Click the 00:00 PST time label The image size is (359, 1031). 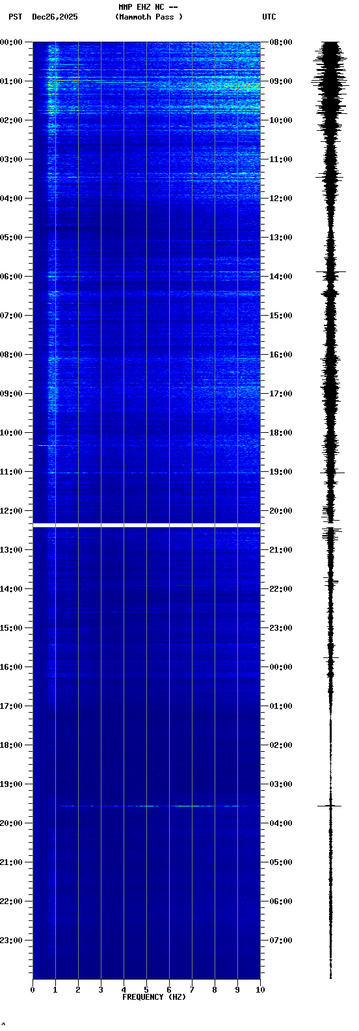pos(12,42)
